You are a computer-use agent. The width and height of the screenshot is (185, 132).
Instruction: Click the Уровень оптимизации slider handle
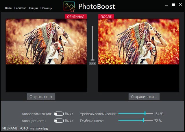coord(145,114)
